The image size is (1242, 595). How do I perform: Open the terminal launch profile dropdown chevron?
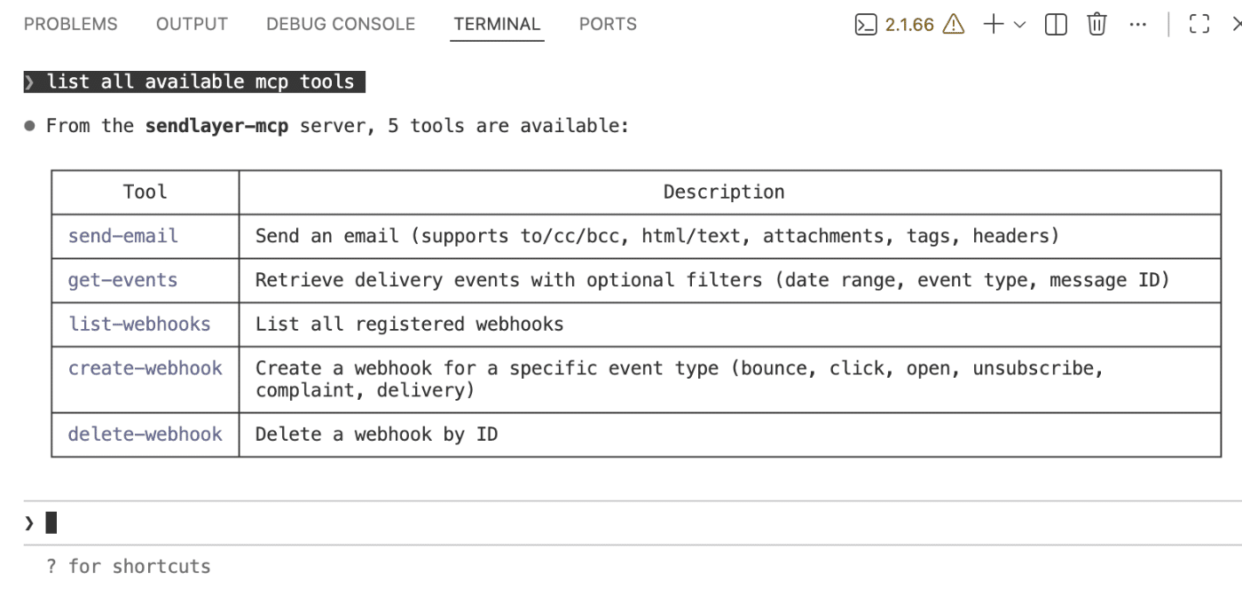(x=1018, y=26)
